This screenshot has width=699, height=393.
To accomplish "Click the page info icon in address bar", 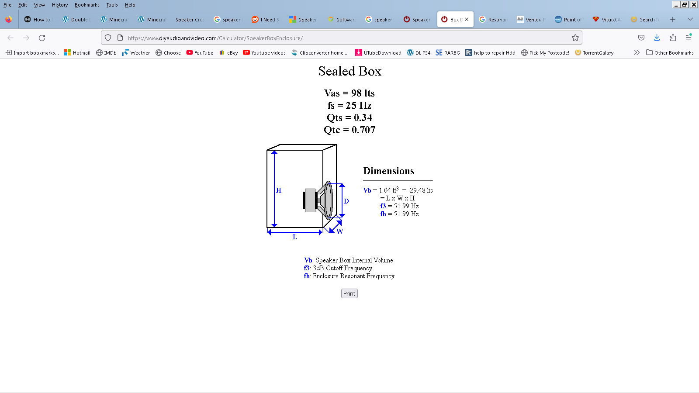I will point(120,38).
